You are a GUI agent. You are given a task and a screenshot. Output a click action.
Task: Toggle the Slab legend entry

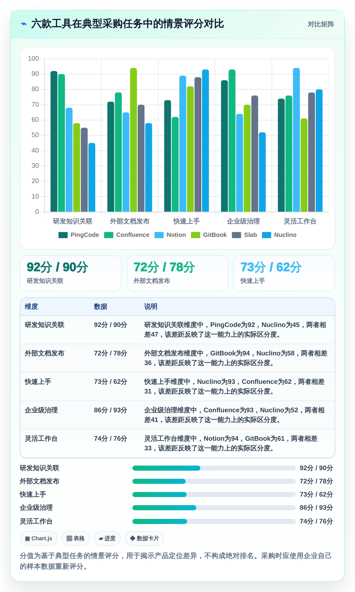click(244, 235)
